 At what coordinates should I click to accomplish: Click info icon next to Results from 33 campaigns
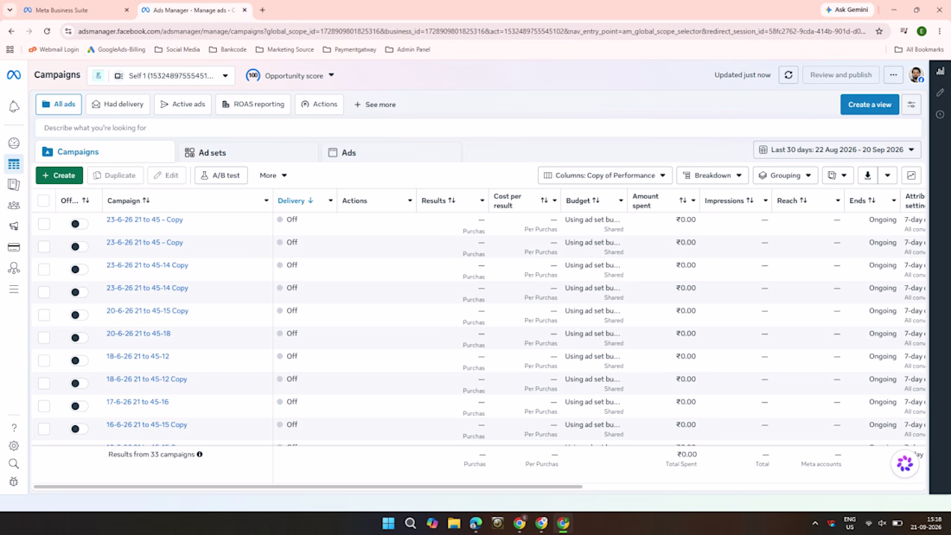coord(200,455)
